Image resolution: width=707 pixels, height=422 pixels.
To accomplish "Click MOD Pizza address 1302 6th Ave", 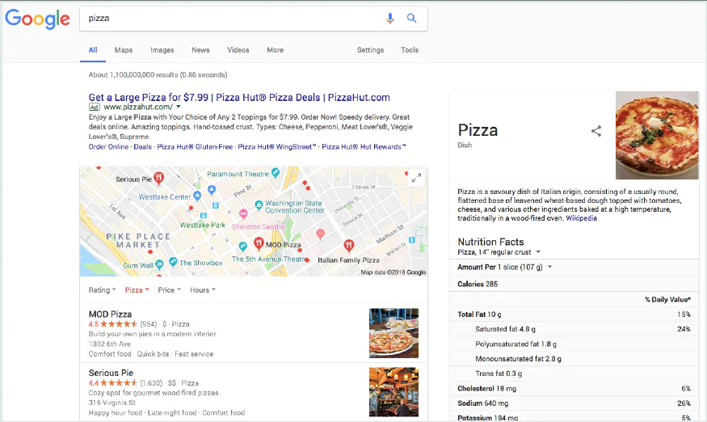I will pos(110,344).
